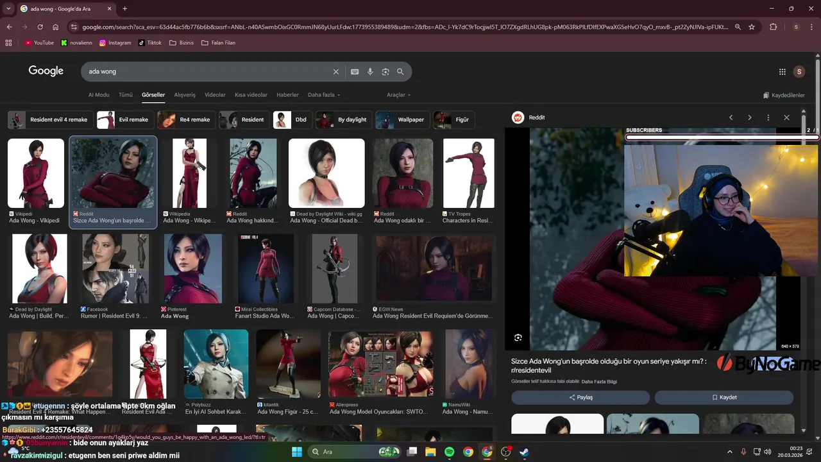This screenshot has height=462, width=821.
Task: Open File Explorer from the taskbar
Action: (x=430, y=452)
